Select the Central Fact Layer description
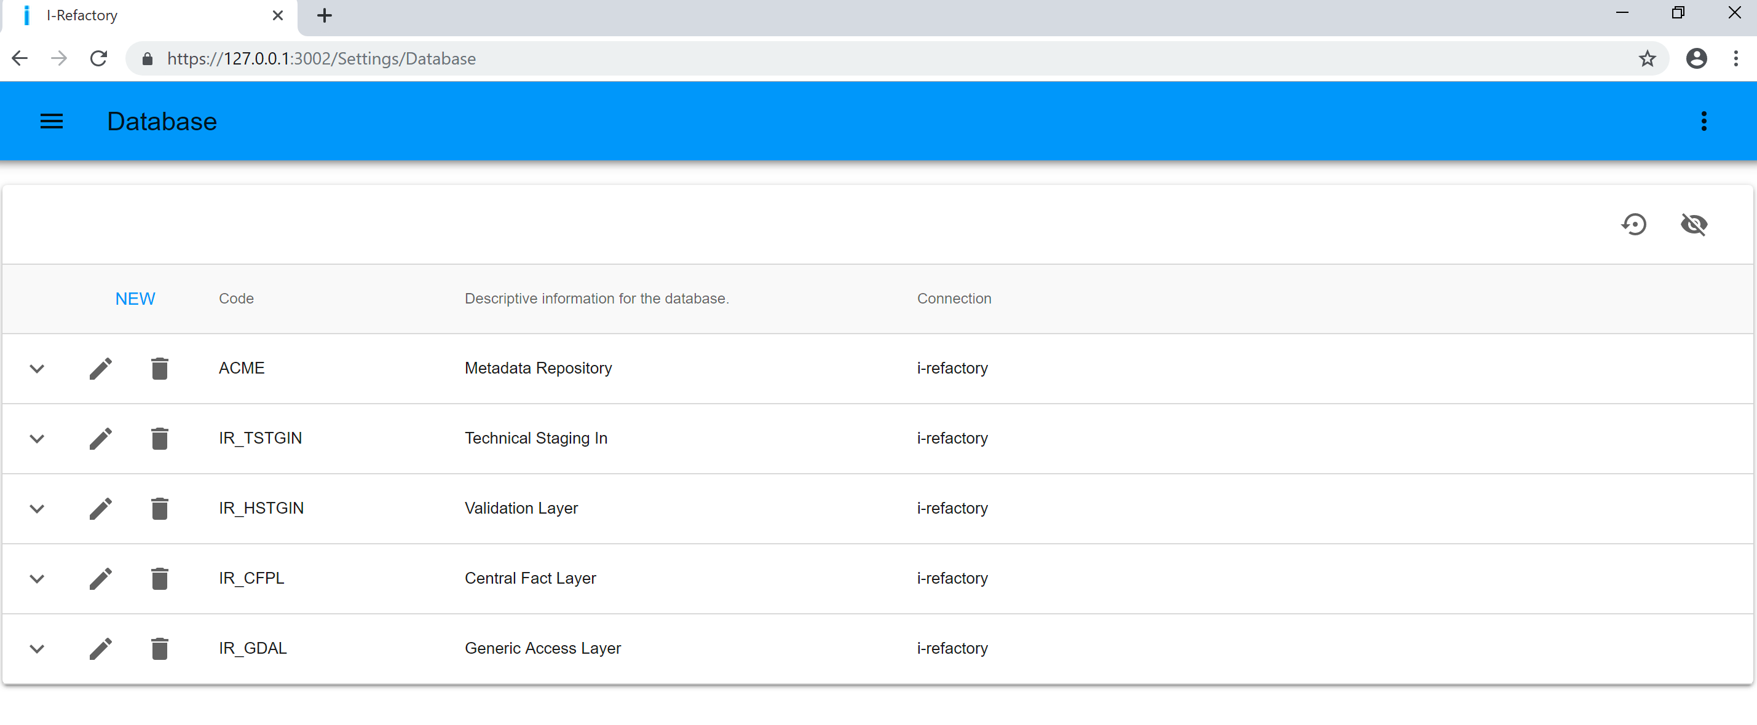The height and width of the screenshot is (725, 1757). [x=530, y=579]
